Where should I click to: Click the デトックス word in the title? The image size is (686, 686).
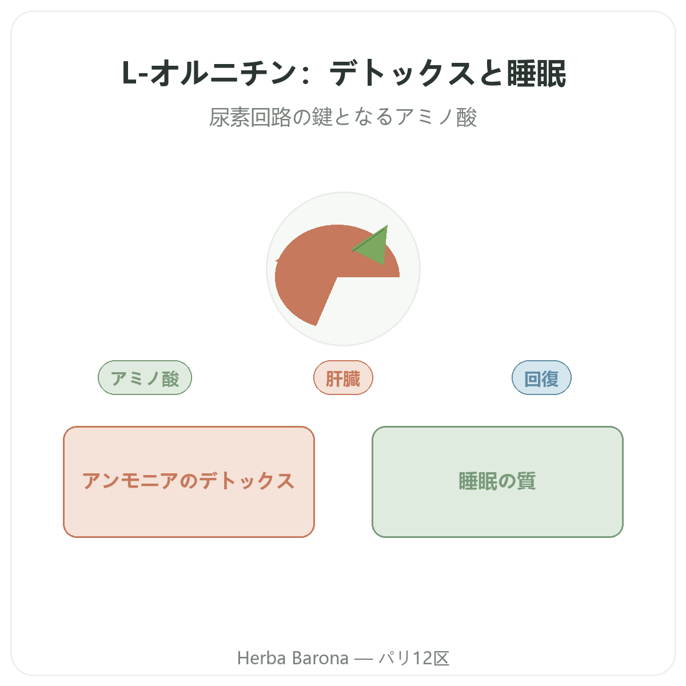click(x=404, y=74)
